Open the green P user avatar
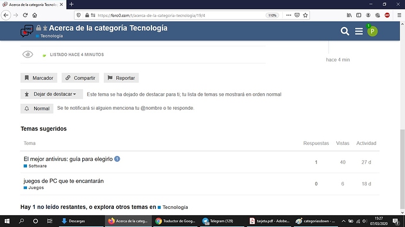This screenshot has height=227, width=405. [372, 31]
